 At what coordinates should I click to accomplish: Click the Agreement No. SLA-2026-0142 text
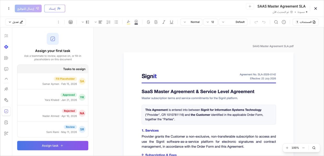coord(258,74)
